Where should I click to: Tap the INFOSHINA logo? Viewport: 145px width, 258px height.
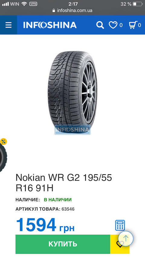(x=50, y=25)
